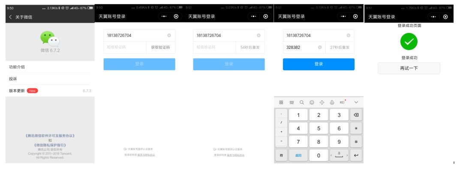Tap the hash # key

356,142
